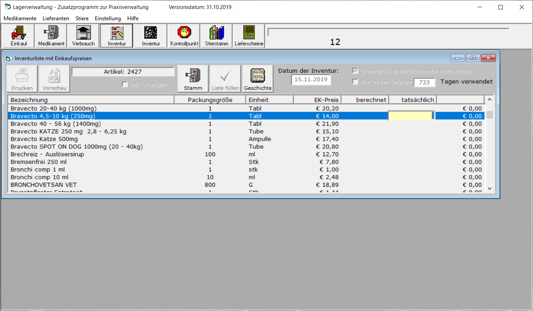Select row 'BRONCHOVETSAN VET'

(246, 185)
